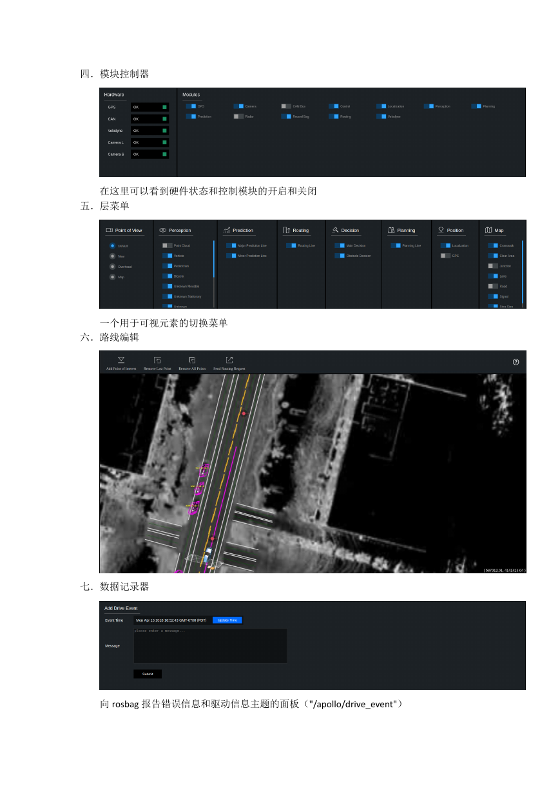560x791 pixels.
Task: Click the Map layer list scrollbar
Action: point(523,271)
